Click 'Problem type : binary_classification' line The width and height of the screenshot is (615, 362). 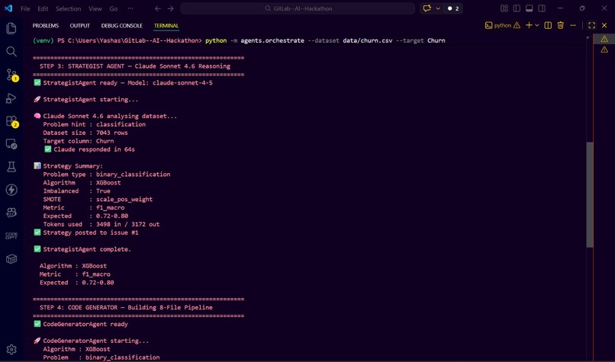pos(107,174)
